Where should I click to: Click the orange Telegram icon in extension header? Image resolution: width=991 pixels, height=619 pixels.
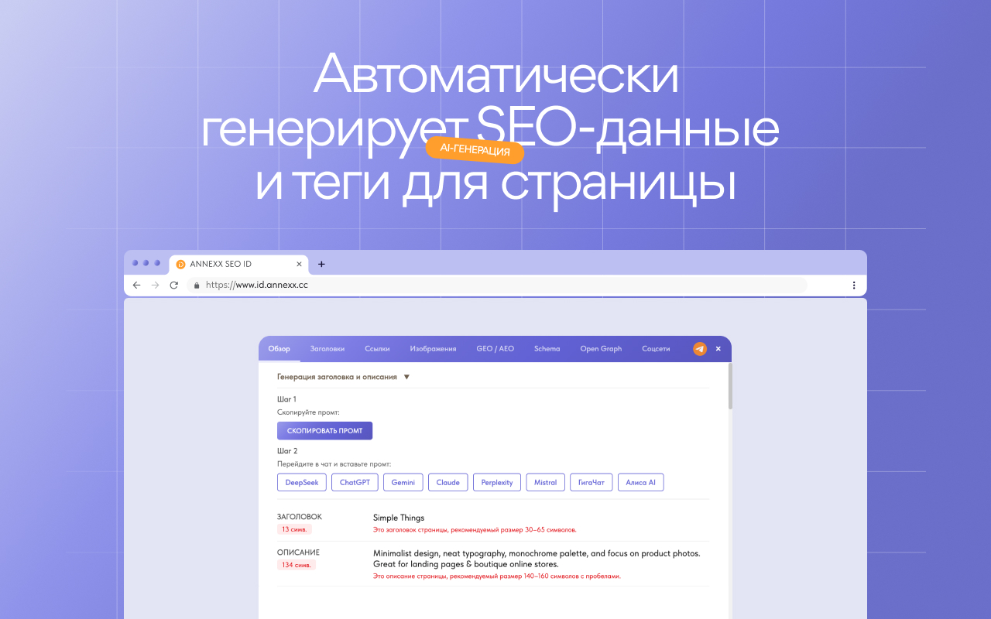pyautogui.click(x=700, y=349)
